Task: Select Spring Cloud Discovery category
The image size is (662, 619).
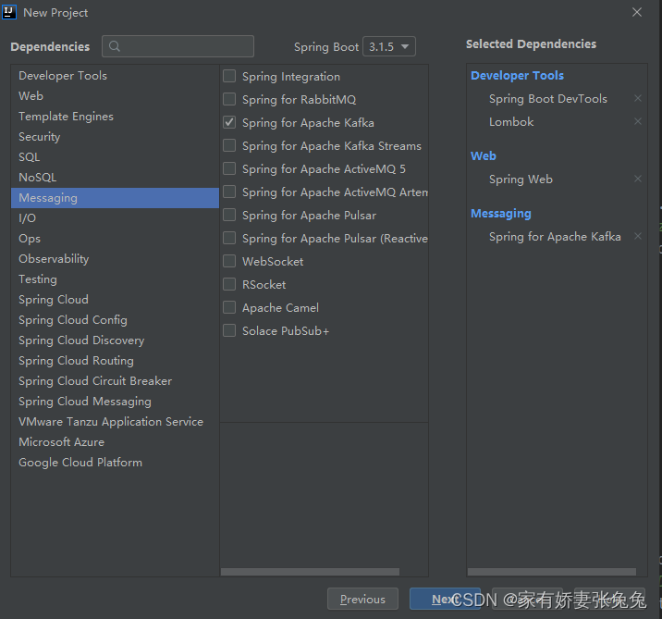Action: 115,340
